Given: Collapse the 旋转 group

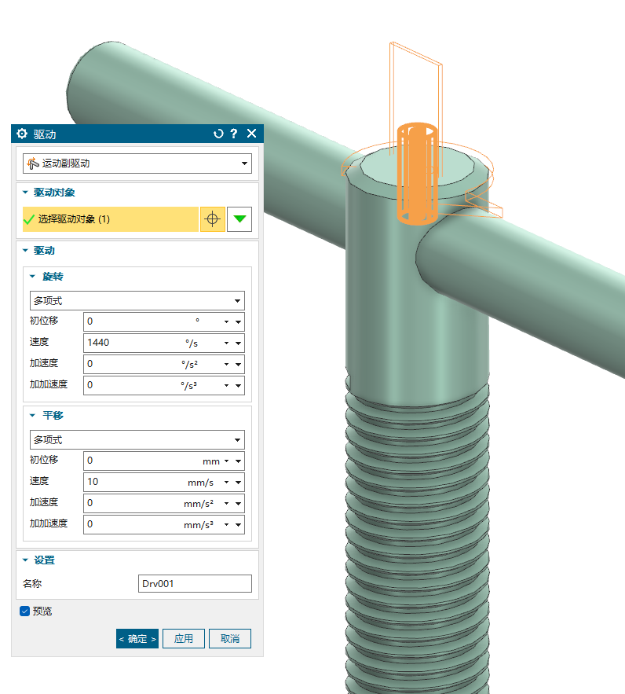Looking at the screenshot, I should [33, 277].
